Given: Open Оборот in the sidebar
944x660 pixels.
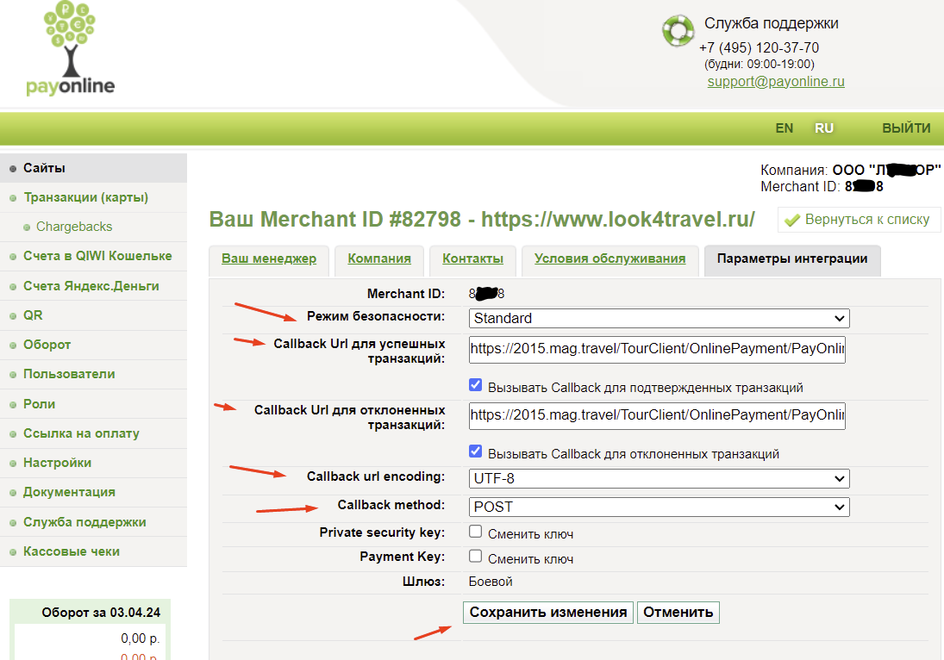Looking at the screenshot, I should pyautogui.click(x=93, y=345).
